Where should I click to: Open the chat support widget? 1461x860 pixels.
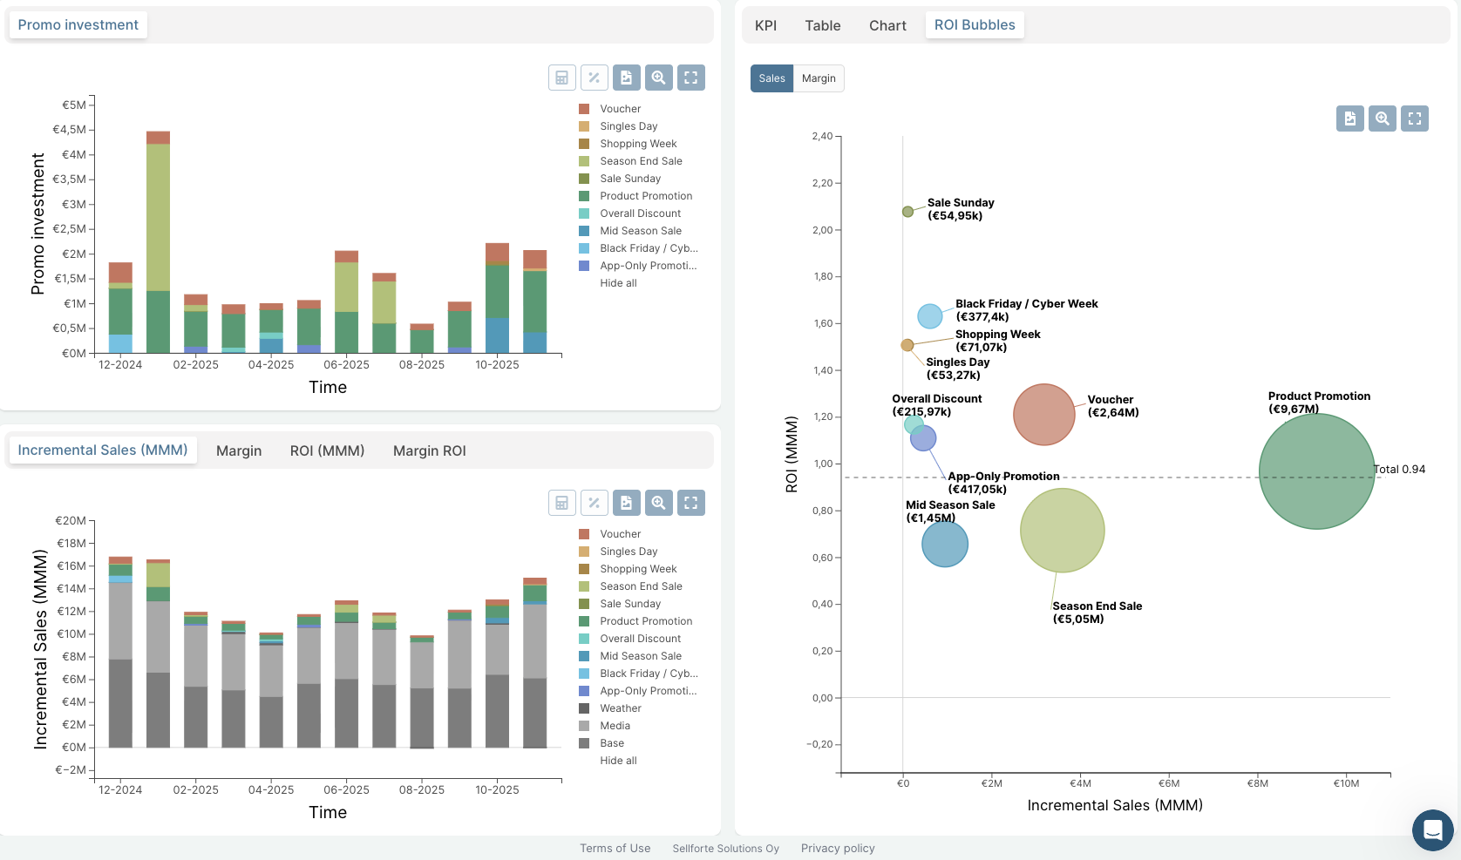click(x=1432, y=830)
